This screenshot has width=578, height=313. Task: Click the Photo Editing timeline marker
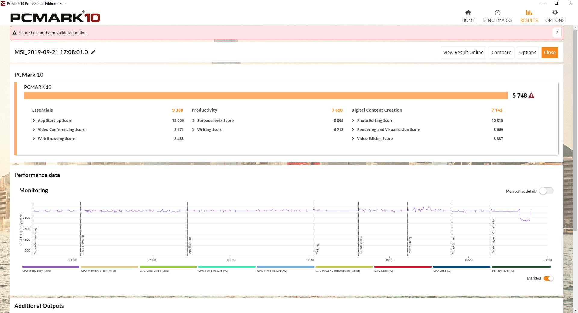click(x=410, y=245)
